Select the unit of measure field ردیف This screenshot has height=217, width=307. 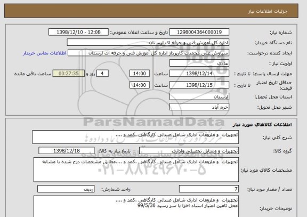[x=66, y=189]
